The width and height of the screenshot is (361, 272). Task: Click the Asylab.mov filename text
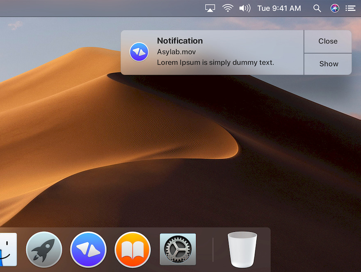click(176, 52)
